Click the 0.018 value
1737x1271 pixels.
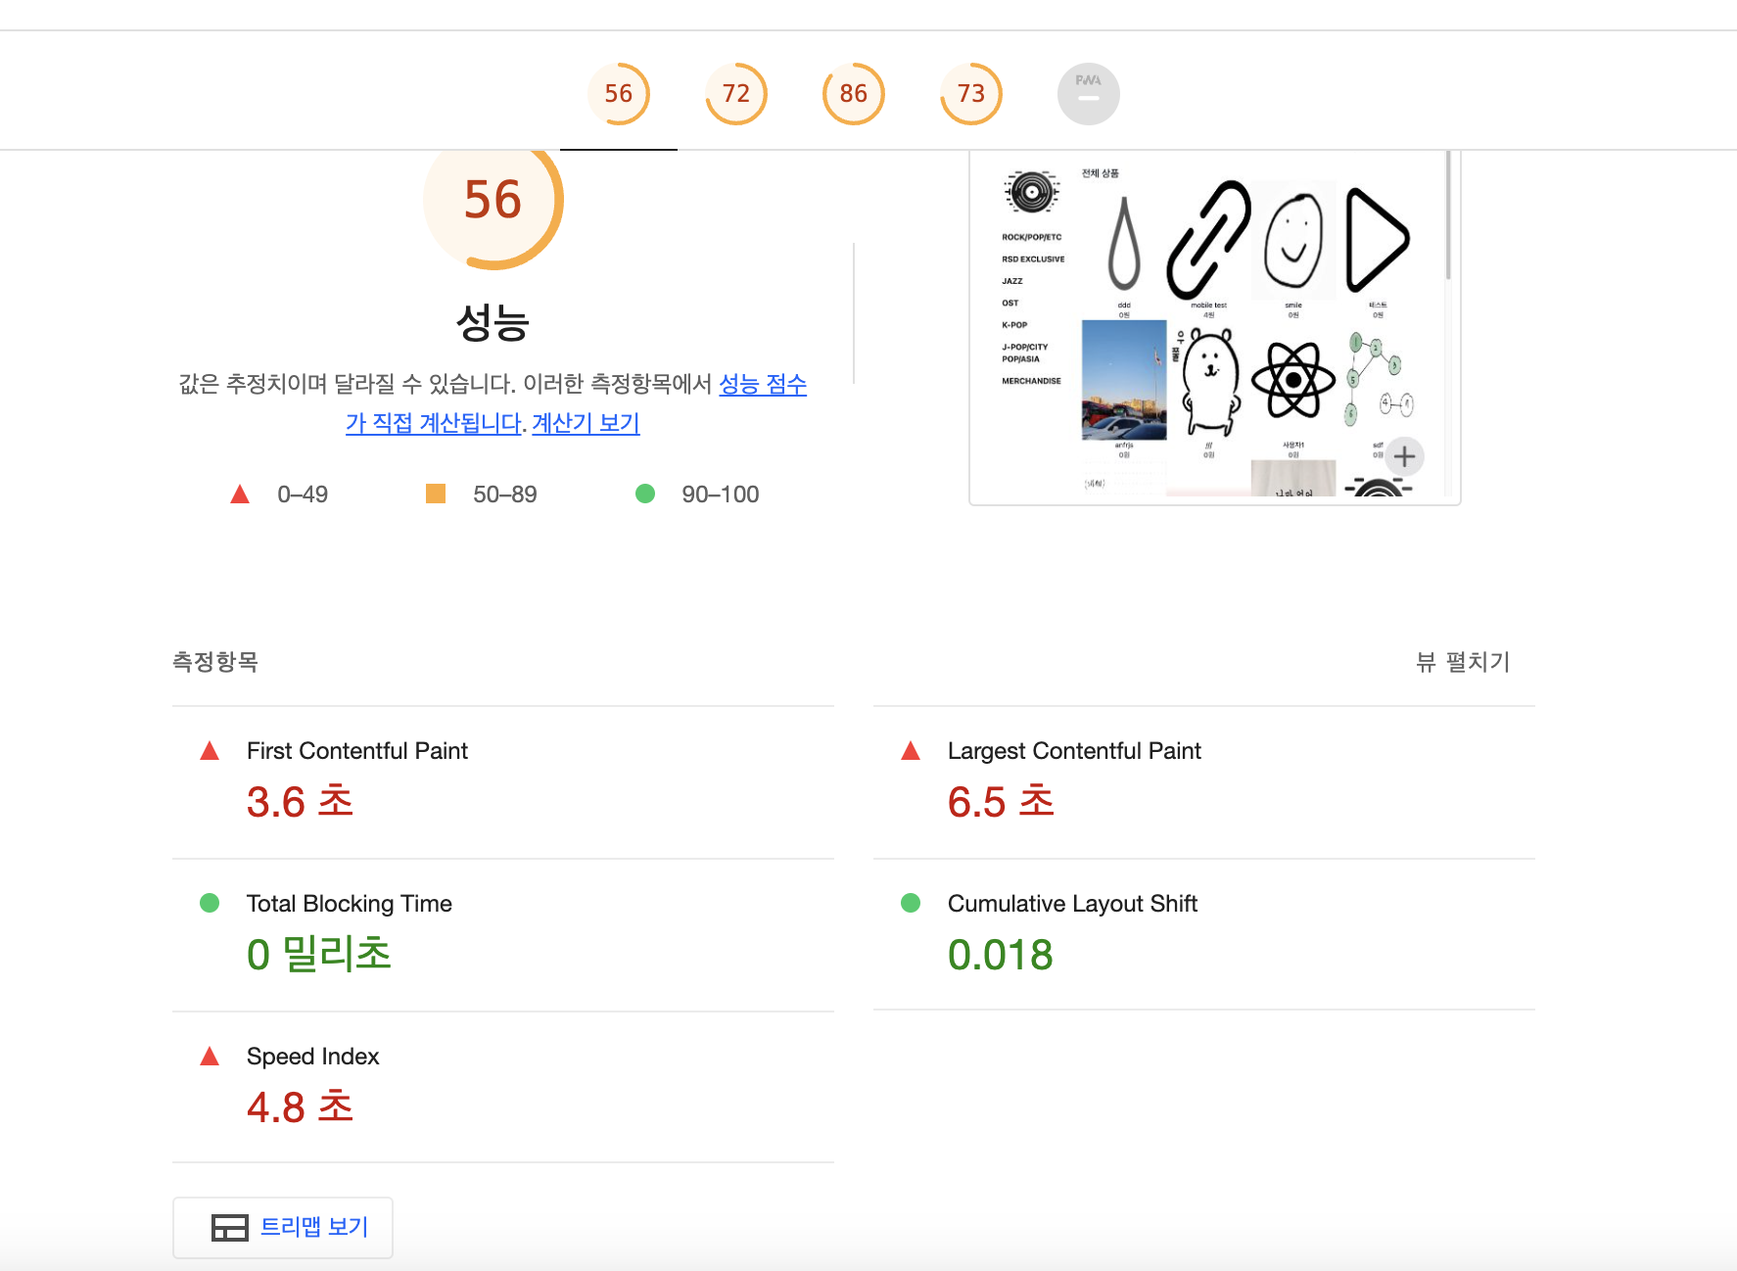(x=1001, y=955)
